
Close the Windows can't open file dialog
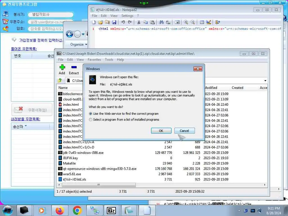[x=198, y=69]
